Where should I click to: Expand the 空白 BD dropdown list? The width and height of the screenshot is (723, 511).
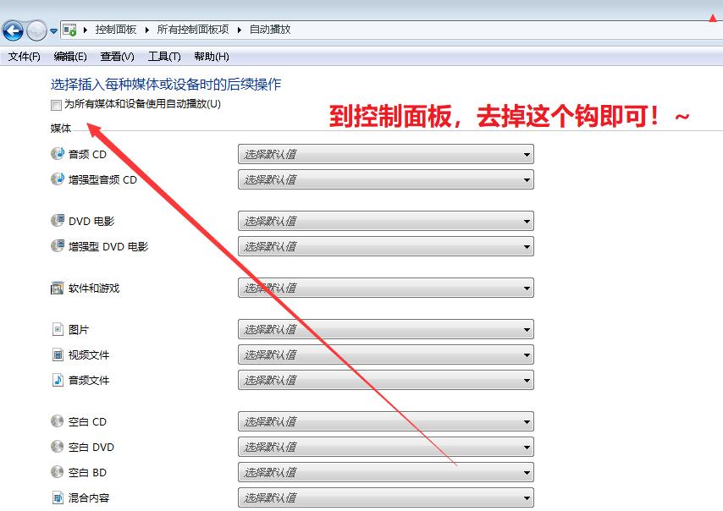385,472
